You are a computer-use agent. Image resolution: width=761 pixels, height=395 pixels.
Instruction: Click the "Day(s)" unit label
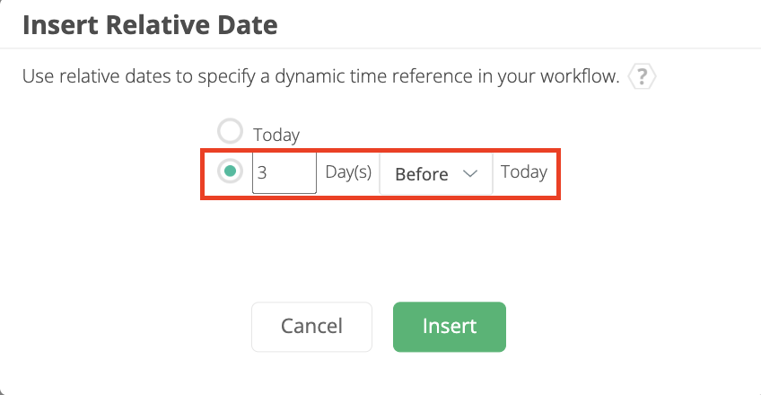[348, 172]
